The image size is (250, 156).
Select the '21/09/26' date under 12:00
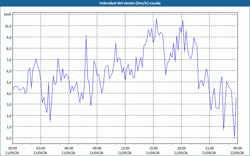(125, 153)
